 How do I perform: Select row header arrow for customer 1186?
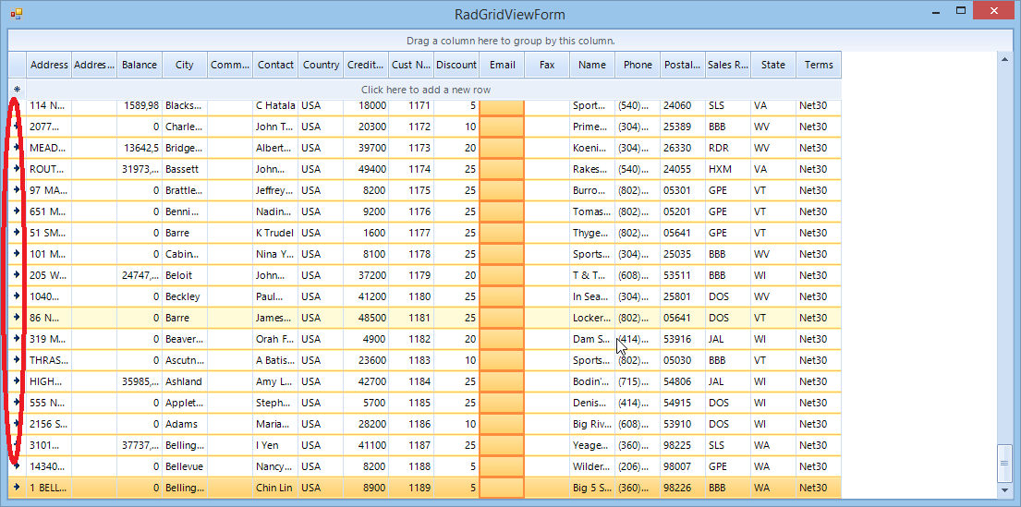(17, 424)
